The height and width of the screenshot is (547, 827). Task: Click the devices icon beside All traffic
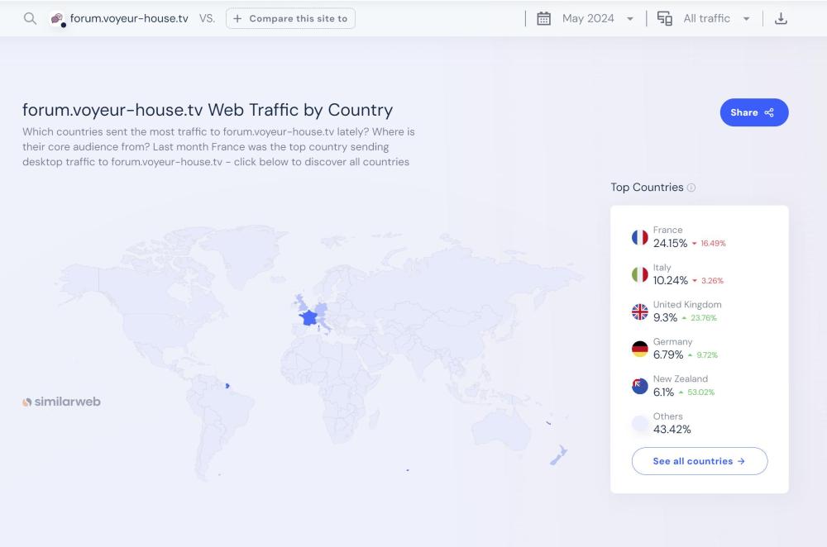coord(664,18)
